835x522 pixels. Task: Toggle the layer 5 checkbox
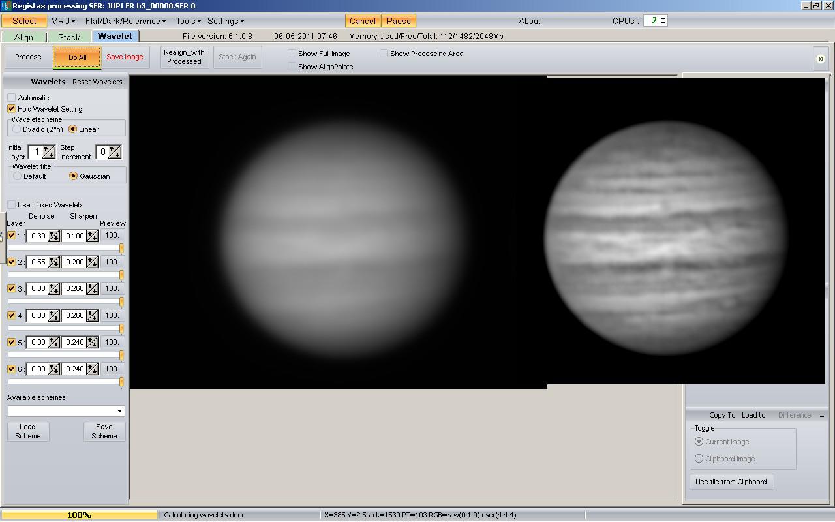pos(12,343)
